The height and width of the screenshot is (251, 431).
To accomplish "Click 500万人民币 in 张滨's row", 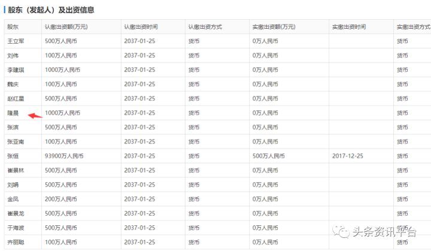I will (60, 127).
